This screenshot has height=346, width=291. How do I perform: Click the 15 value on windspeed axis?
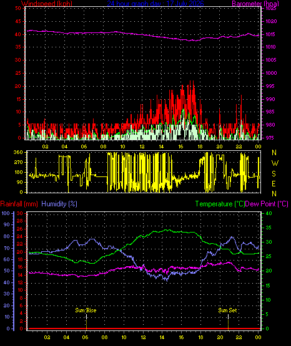[x=18, y=99]
